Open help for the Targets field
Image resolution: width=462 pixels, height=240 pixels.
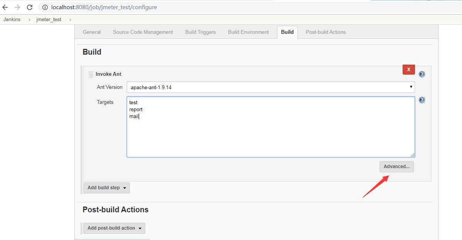(x=422, y=100)
